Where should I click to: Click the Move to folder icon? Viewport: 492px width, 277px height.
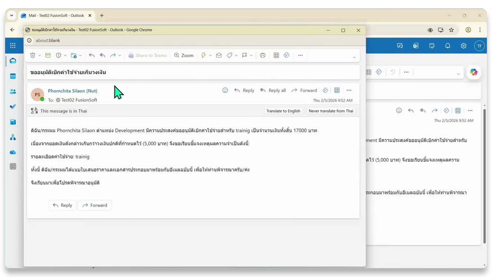tap(74, 55)
